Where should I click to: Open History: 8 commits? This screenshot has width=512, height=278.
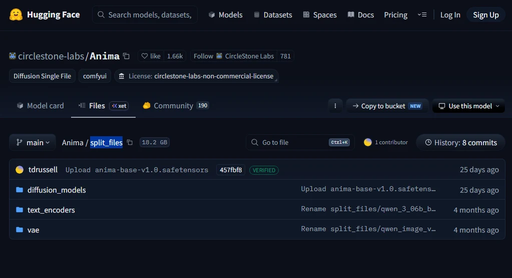461,142
